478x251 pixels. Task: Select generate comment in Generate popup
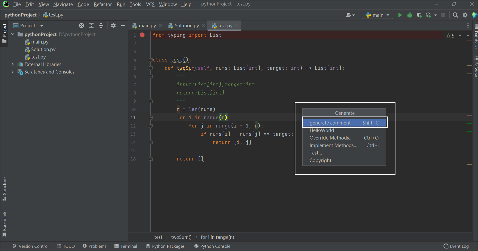coord(344,123)
